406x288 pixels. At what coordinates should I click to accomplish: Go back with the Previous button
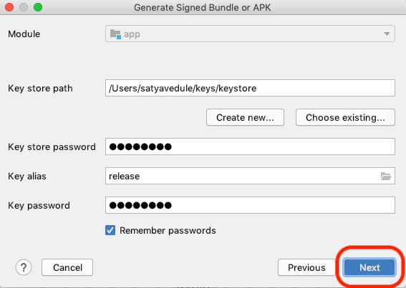point(306,267)
